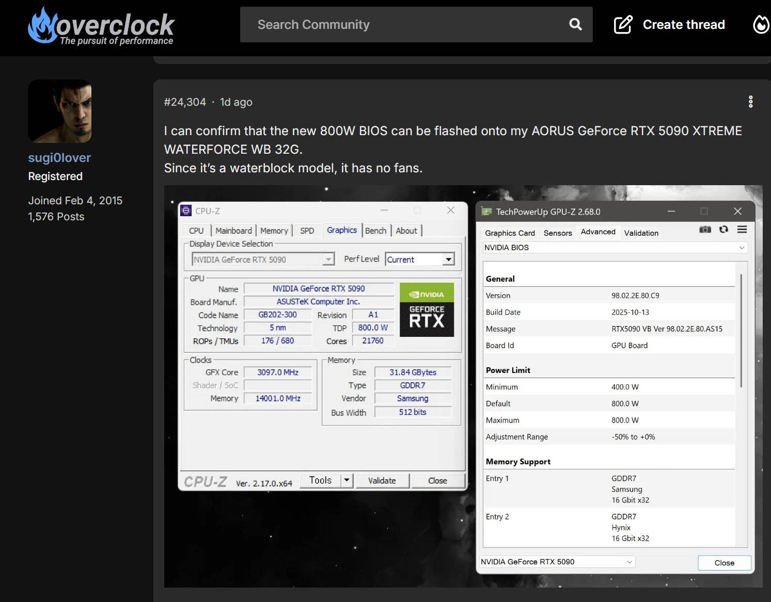Image resolution: width=771 pixels, height=602 pixels.
Task: Open the GPU-Z hamburger menu
Action: pos(742,230)
